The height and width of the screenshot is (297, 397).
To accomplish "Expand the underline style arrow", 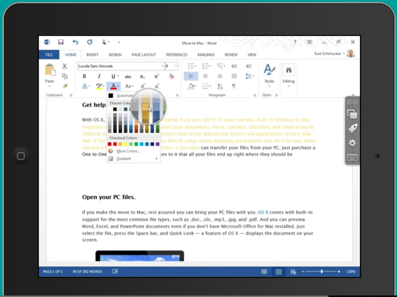I will coord(118,76).
